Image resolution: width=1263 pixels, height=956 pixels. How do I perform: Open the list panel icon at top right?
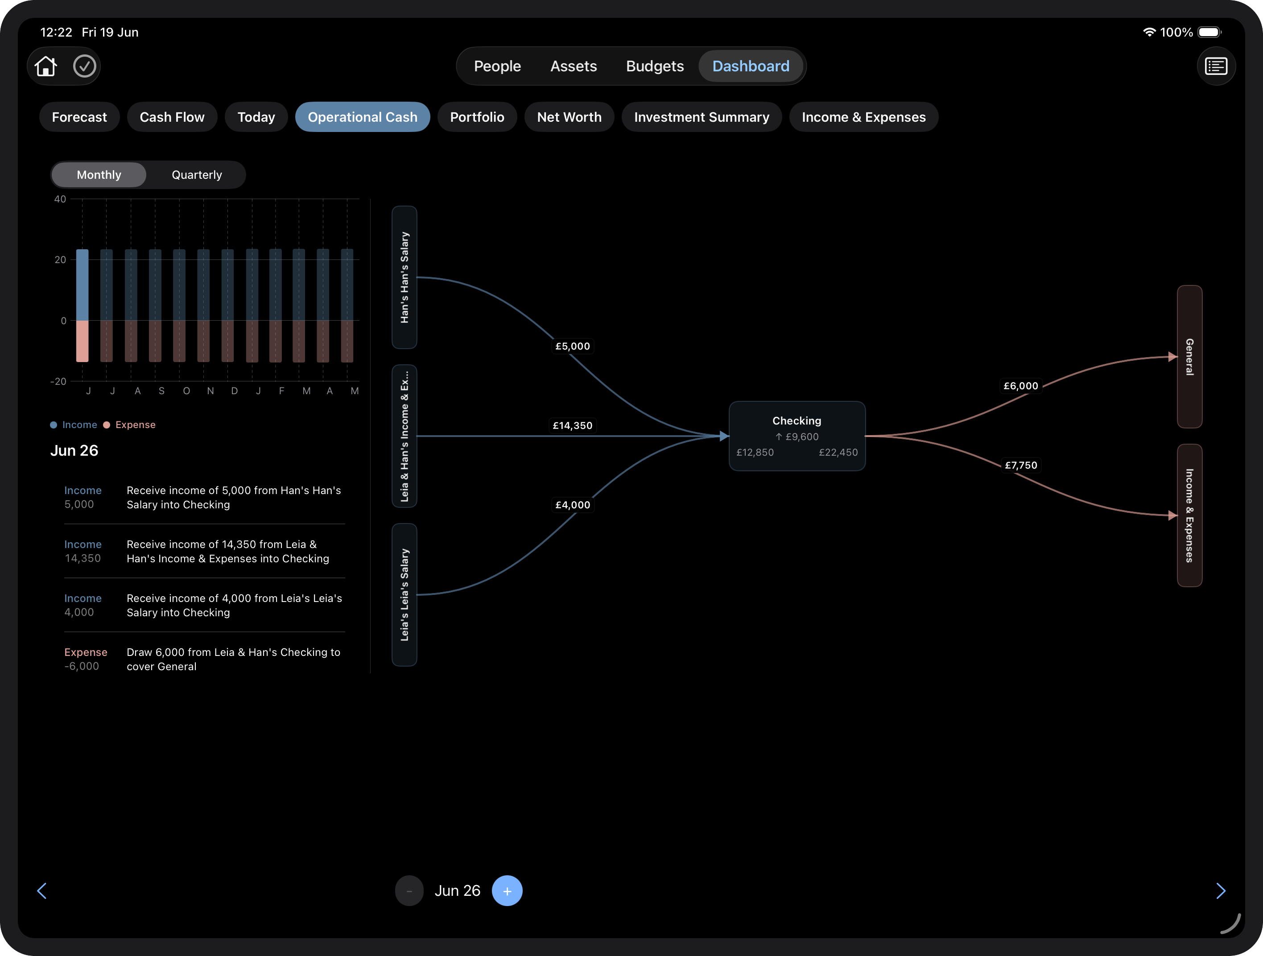(1216, 66)
